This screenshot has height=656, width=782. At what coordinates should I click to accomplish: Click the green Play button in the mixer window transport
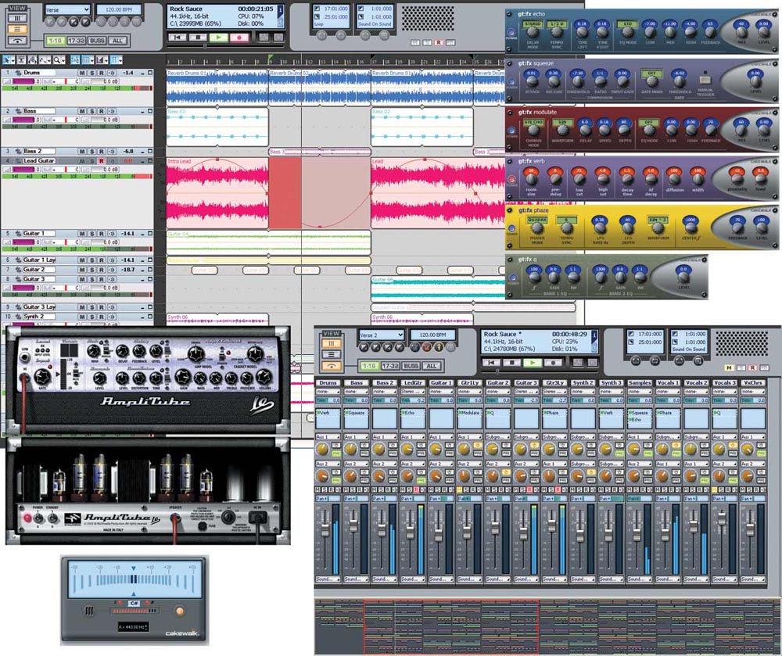click(x=532, y=362)
